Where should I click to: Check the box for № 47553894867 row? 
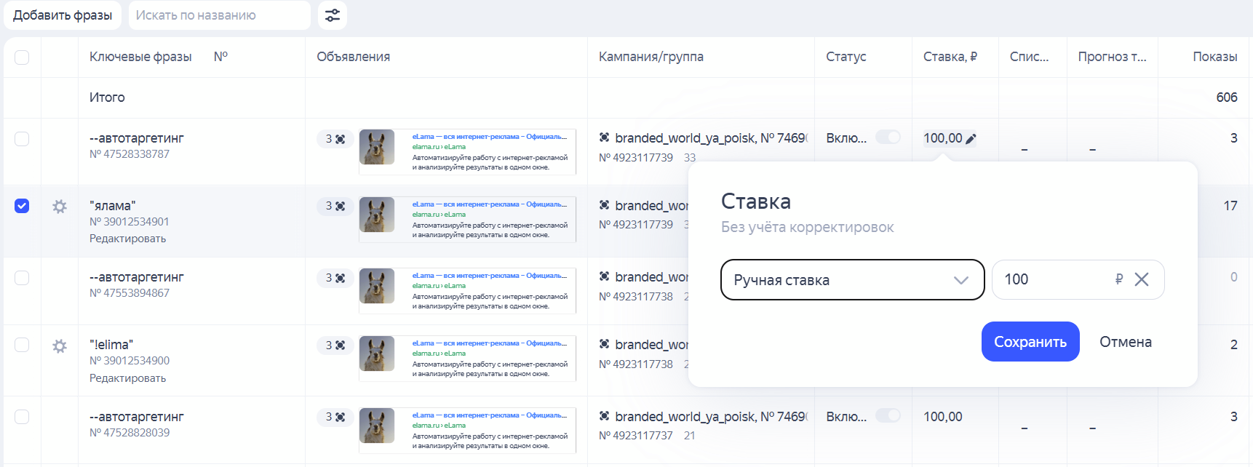coord(22,278)
